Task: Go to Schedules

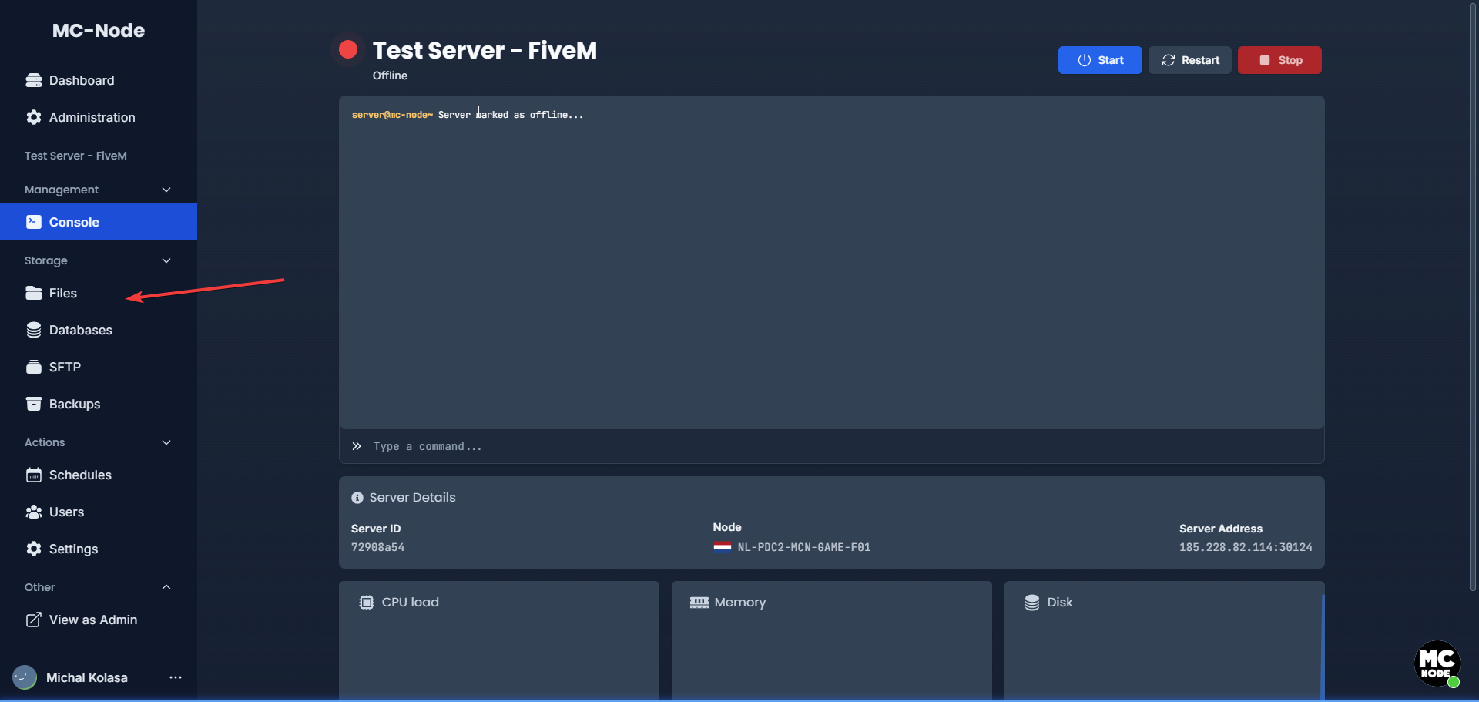Action: tap(99, 475)
